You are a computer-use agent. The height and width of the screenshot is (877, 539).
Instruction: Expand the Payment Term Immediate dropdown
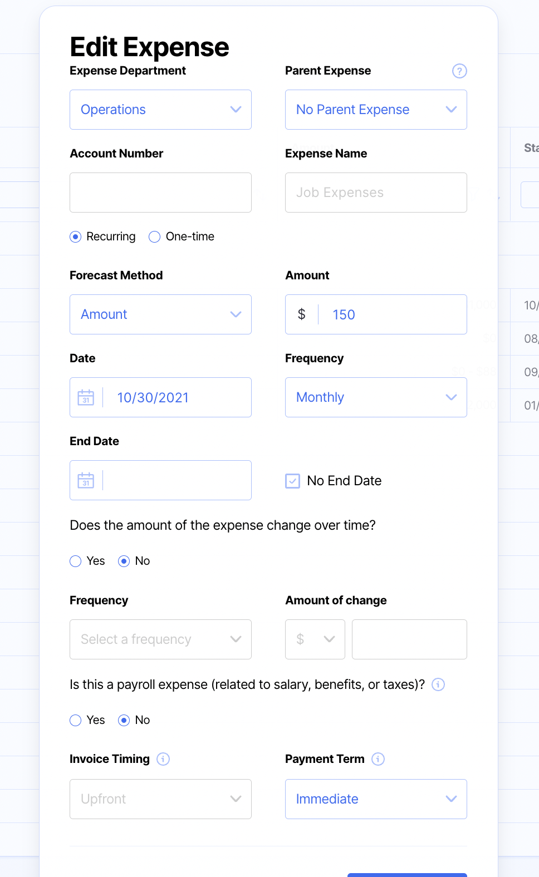click(376, 799)
